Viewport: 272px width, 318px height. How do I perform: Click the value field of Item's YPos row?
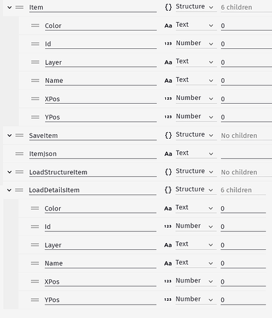[247, 117]
